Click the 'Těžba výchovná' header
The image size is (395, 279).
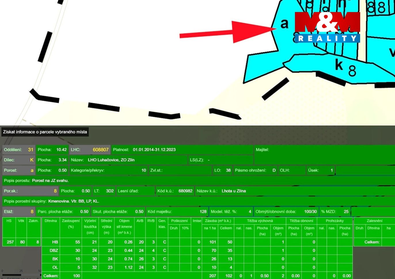pyautogui.click(x=260, y=221)
